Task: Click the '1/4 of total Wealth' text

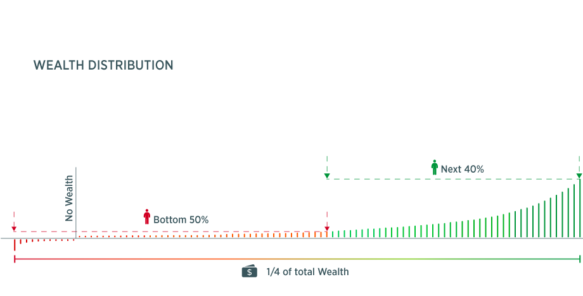Action: (x=307, y=272)
